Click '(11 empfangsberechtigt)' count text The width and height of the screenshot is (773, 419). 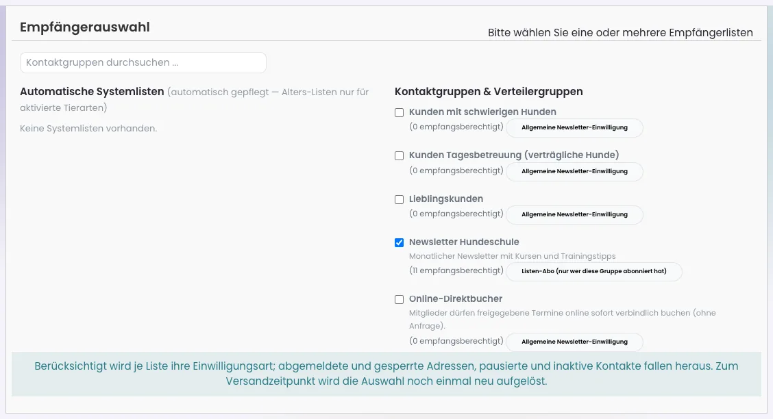tap(456, 270)
